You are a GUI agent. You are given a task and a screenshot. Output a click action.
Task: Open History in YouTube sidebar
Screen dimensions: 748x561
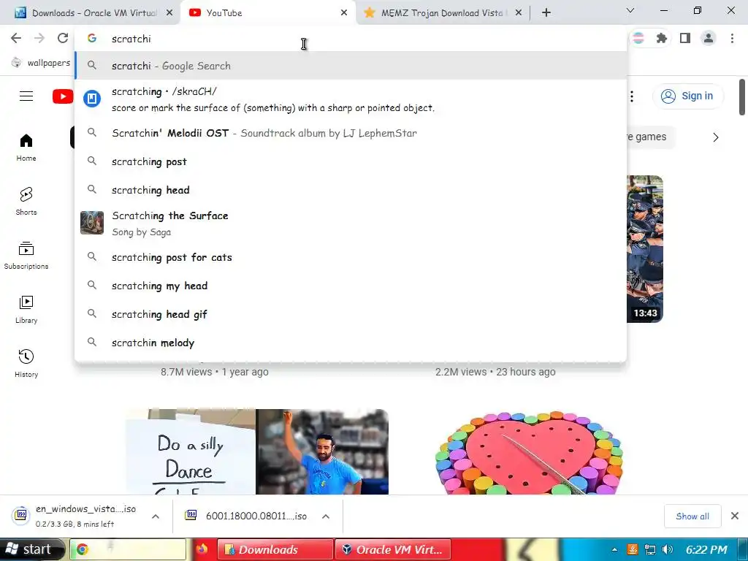[x=26, y=364]
